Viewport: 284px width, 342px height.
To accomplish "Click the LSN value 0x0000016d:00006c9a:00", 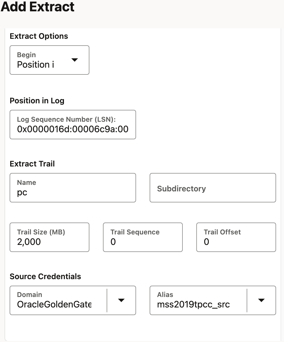I will coord(73,129).
